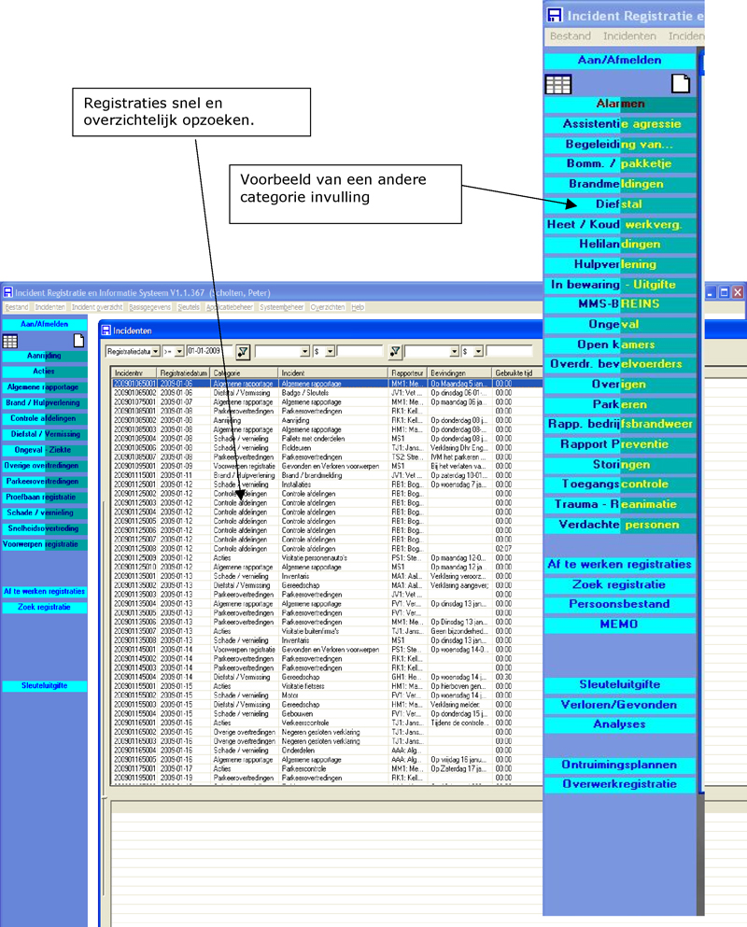Click the Helilandingen button
This screenshot has width=747, height=927.
point(620,245)
